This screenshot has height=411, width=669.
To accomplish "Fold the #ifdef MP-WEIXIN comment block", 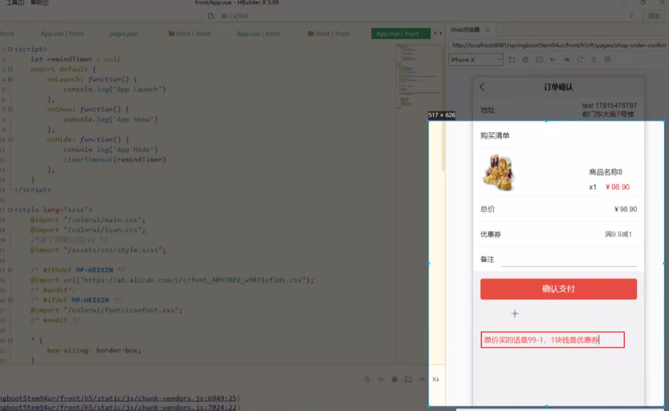I will coord(10,300).
